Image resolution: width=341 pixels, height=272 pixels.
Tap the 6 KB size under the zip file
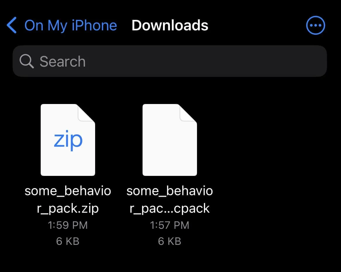click(68, 241)
